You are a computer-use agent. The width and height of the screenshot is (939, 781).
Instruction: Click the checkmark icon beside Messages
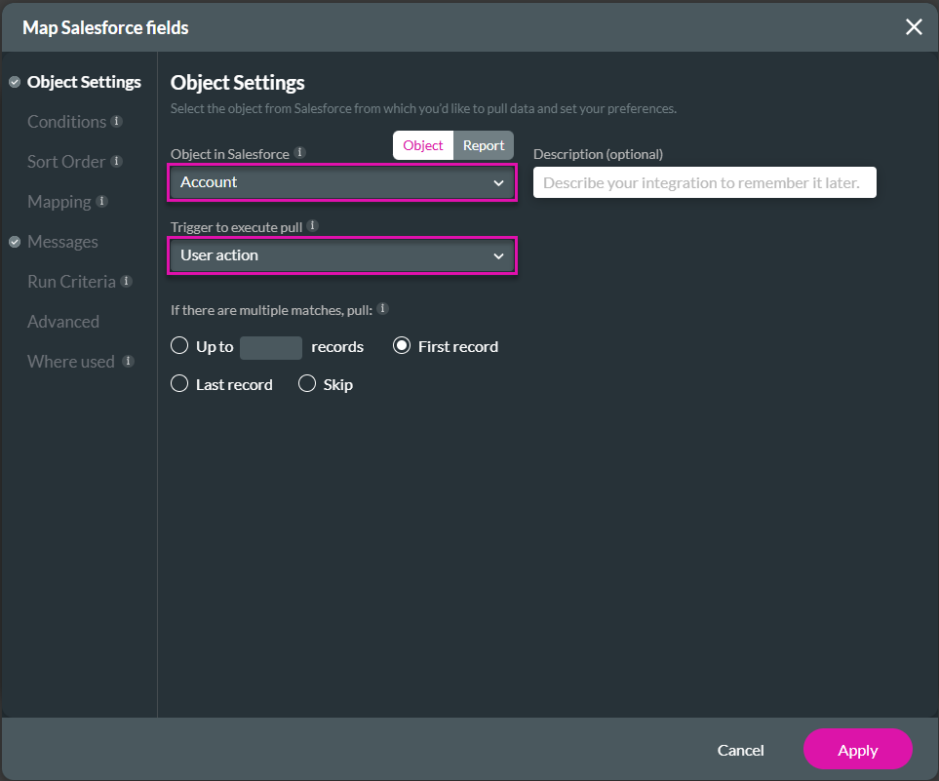(x=14, y=241)
